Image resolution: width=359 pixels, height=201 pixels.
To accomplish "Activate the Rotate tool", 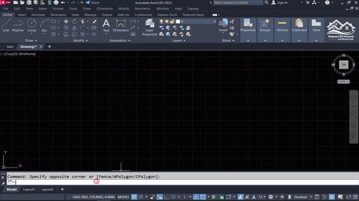I will (x=75, y=21).
